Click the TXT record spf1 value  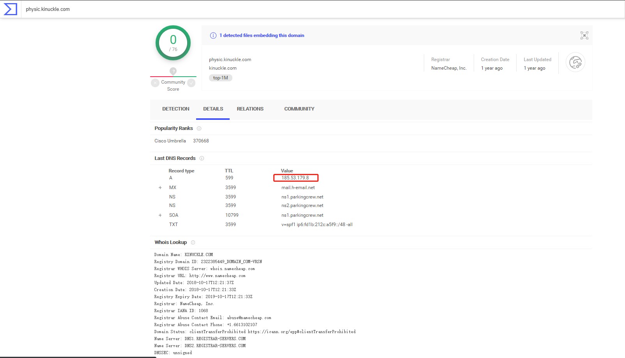click(317, 225)
